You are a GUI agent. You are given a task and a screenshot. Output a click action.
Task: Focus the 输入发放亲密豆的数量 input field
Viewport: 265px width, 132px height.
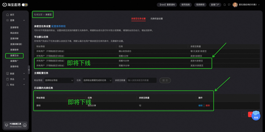click(142, 80)
